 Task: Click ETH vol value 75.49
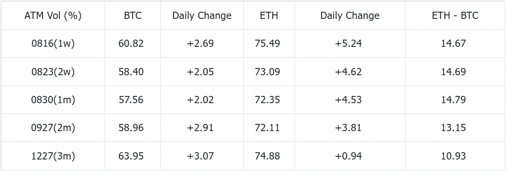tap(267, 43)
